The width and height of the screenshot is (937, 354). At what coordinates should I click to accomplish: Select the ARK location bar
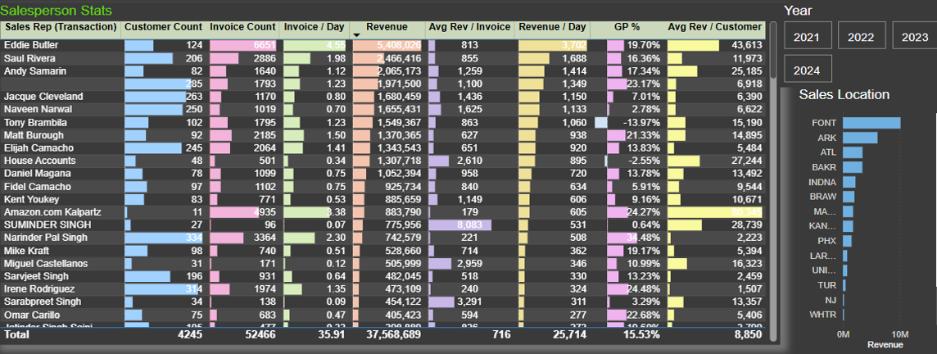coord(860,138)
